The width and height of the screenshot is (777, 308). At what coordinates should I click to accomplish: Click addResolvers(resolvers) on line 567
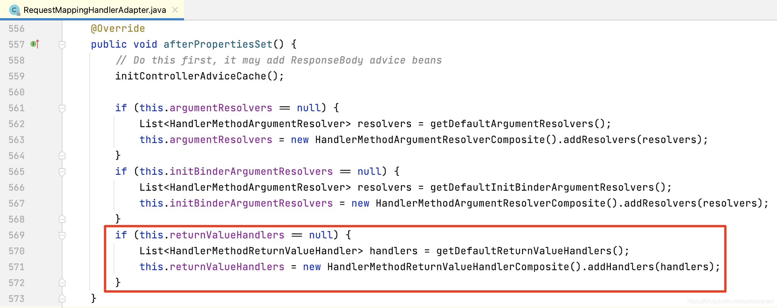click(x=693, y=204)
